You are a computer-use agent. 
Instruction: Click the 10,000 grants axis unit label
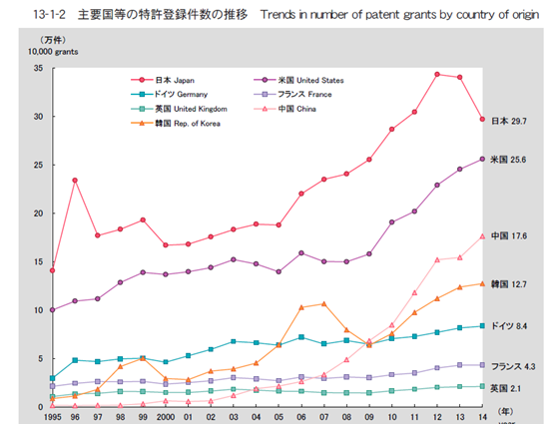53,52
